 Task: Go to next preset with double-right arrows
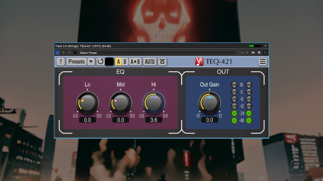pyautogui.click(x=247, y=53)
